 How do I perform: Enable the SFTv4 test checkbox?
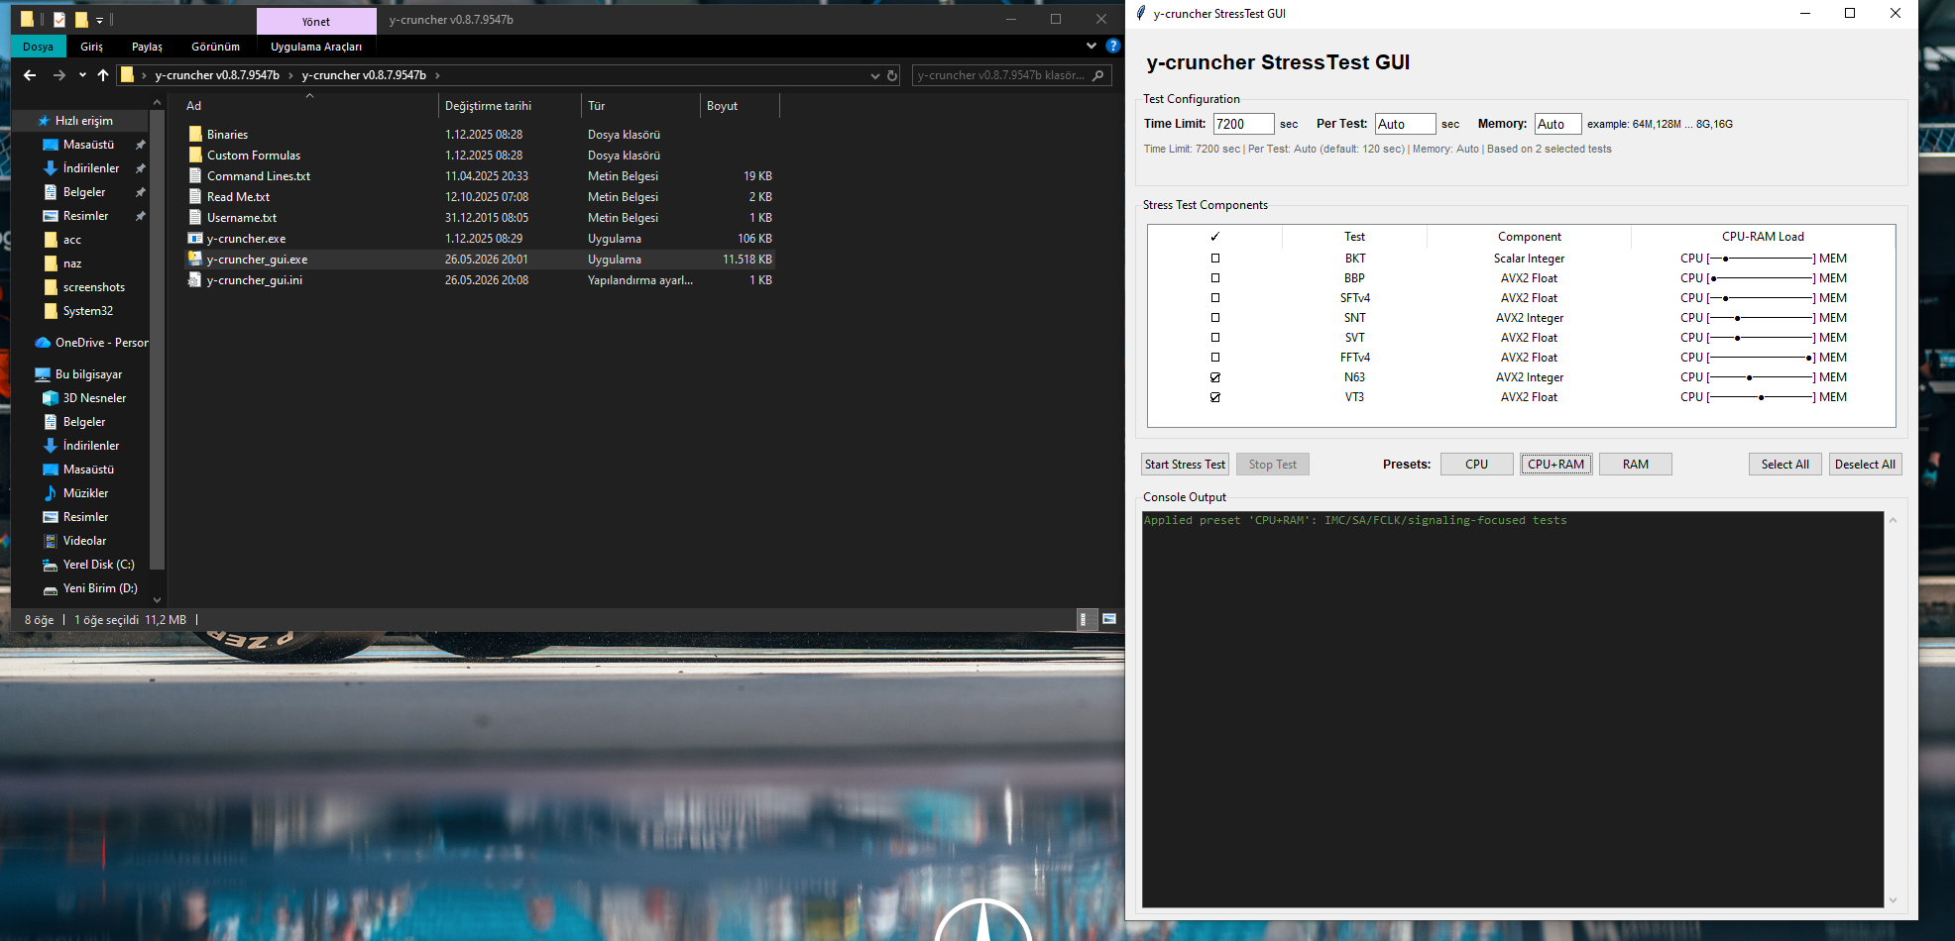click(1215, 298)
